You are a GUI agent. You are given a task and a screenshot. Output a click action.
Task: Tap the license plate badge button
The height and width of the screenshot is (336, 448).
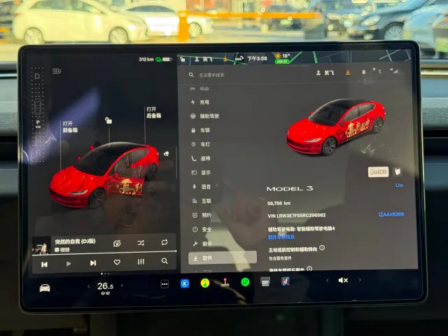click(378, 171)
